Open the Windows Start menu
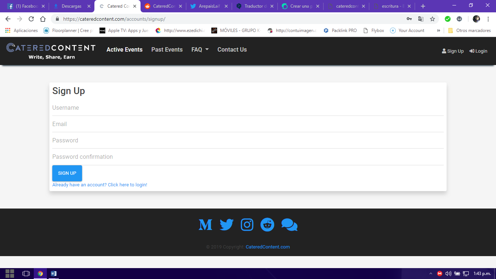The height and width of the screenshot is (279, 496). pos(10,274)
